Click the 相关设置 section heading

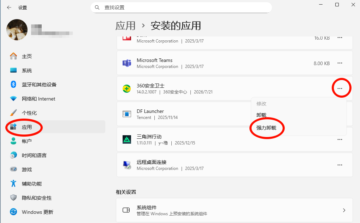point(126,192)
